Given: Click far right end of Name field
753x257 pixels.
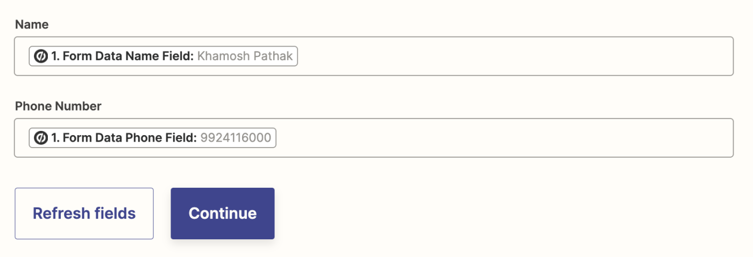Looking at the screenshot, I should pyautogui.click(x=723, y=56).
